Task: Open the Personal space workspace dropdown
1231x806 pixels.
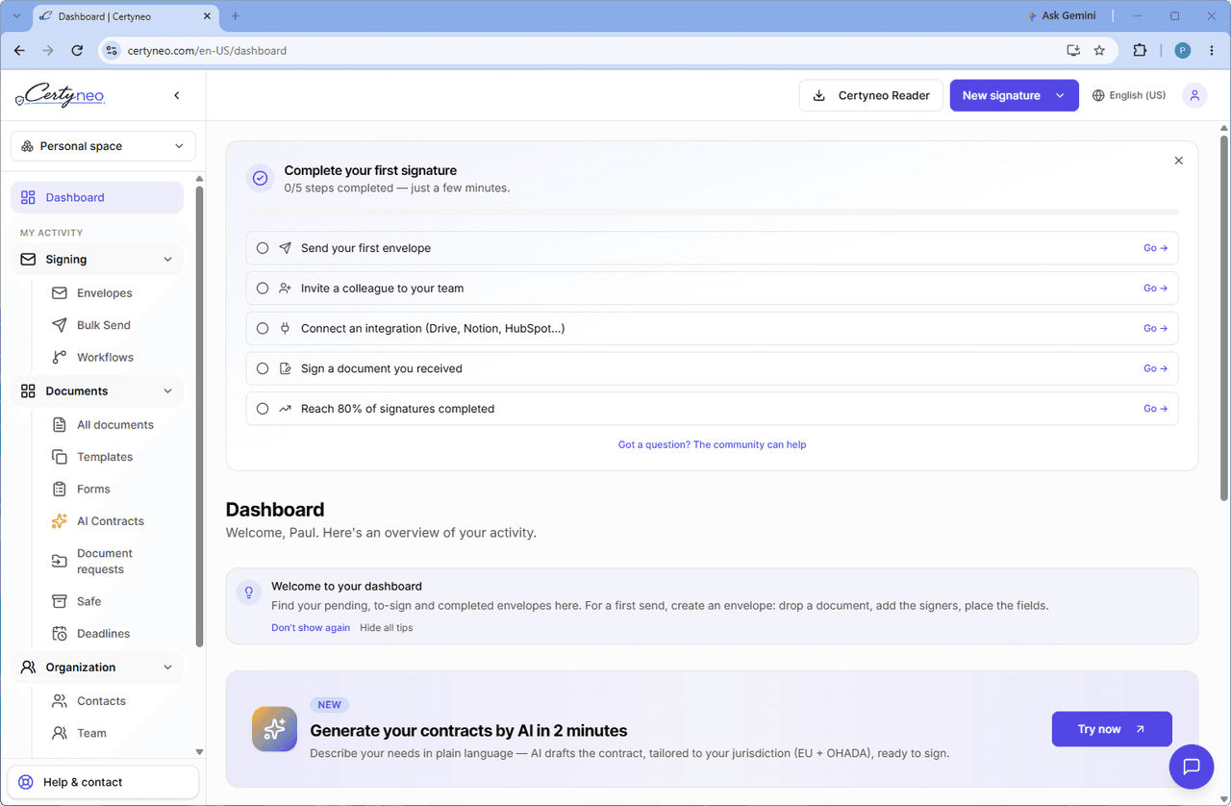Action: (x=103, y=146)
